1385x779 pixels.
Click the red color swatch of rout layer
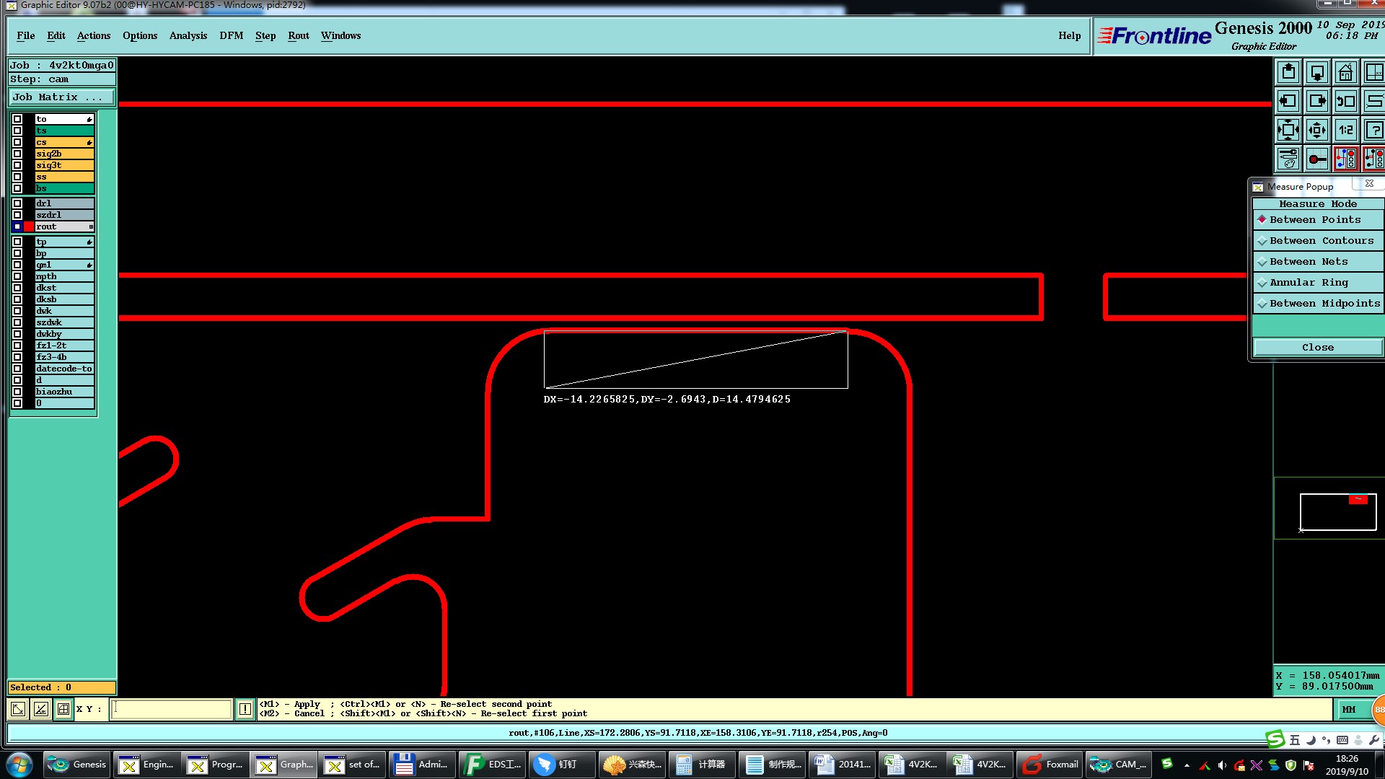[29, 226]
